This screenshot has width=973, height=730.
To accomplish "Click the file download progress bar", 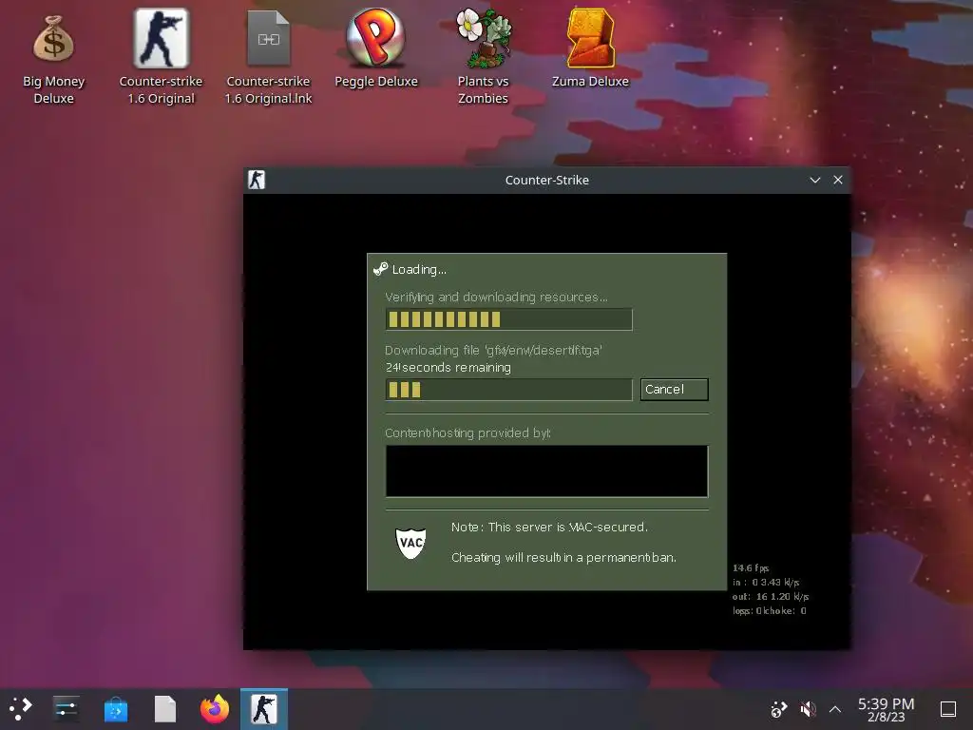I will (x=509, y=389).
